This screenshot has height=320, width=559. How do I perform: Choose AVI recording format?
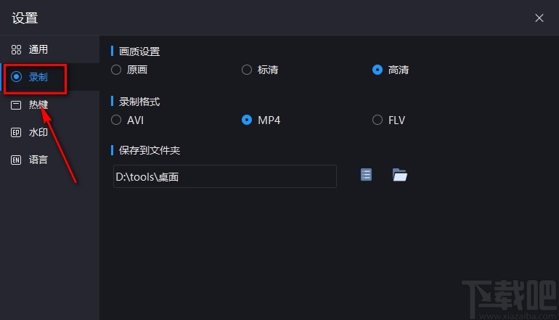[x=116, y=120]
